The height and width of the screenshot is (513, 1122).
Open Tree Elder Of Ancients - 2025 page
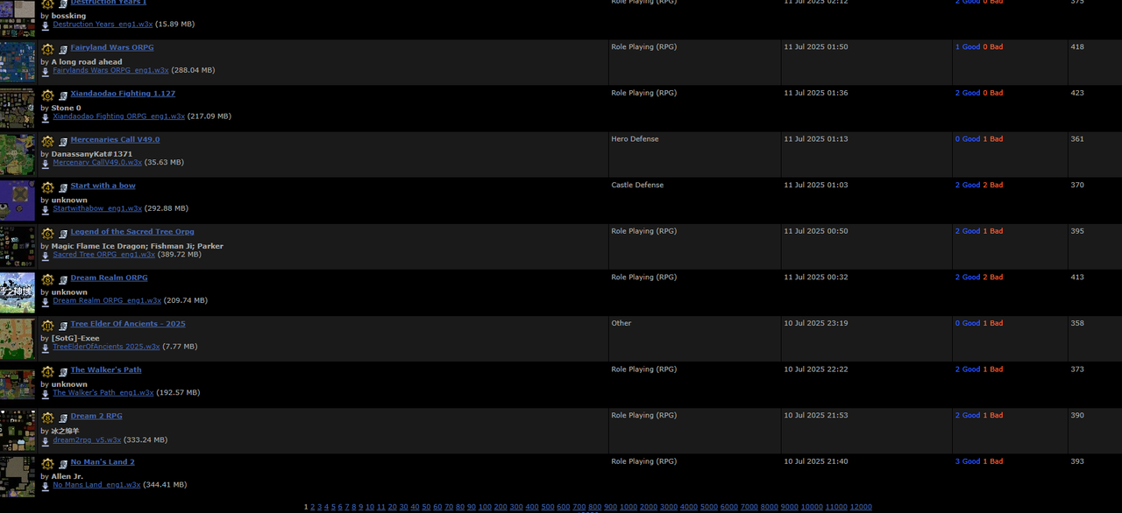[x=128, y=324]
